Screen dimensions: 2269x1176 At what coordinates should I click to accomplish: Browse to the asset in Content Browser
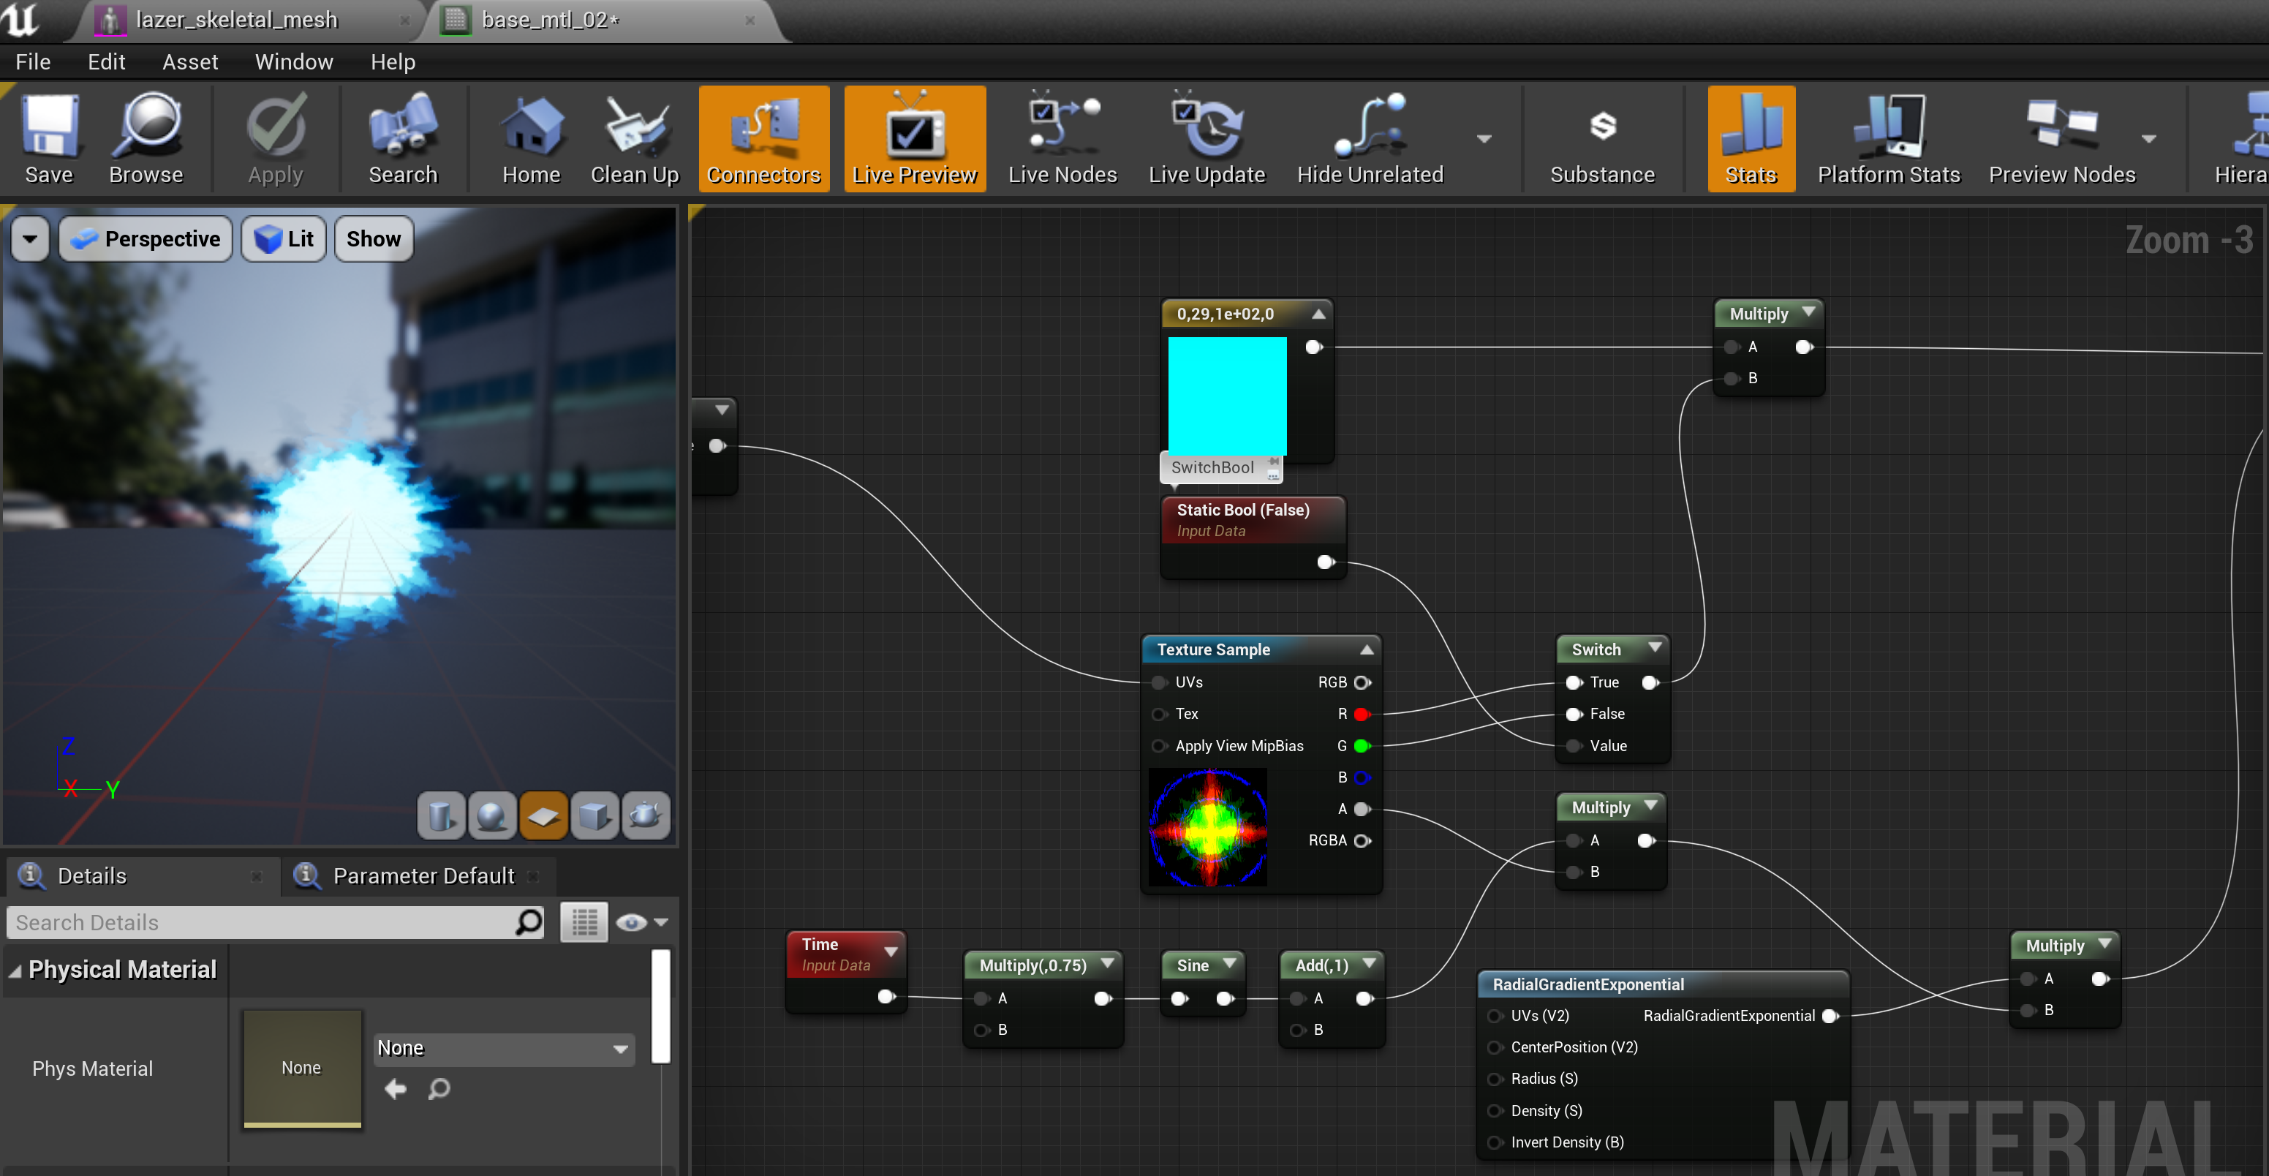(146, 137)
